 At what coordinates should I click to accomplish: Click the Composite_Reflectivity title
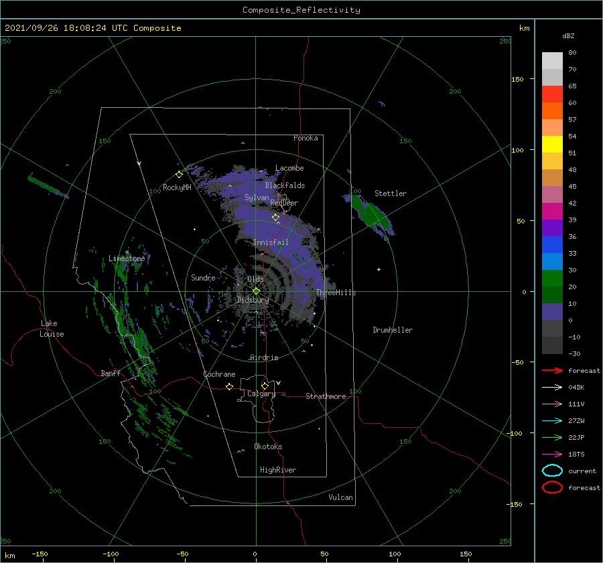pos(301,10)
